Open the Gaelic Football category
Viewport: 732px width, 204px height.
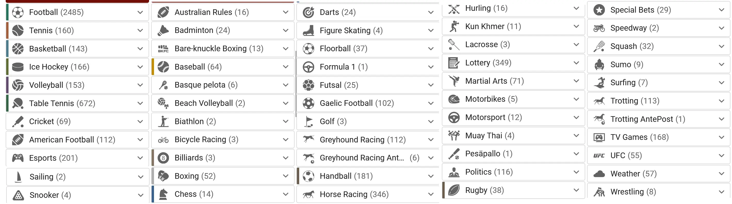(368, 103)
